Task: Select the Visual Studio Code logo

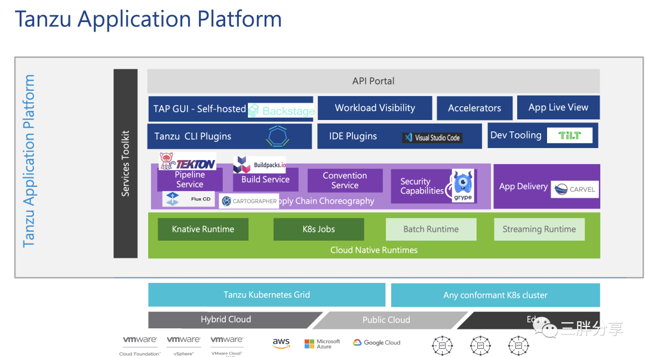Action: click(x=432, y=137)
